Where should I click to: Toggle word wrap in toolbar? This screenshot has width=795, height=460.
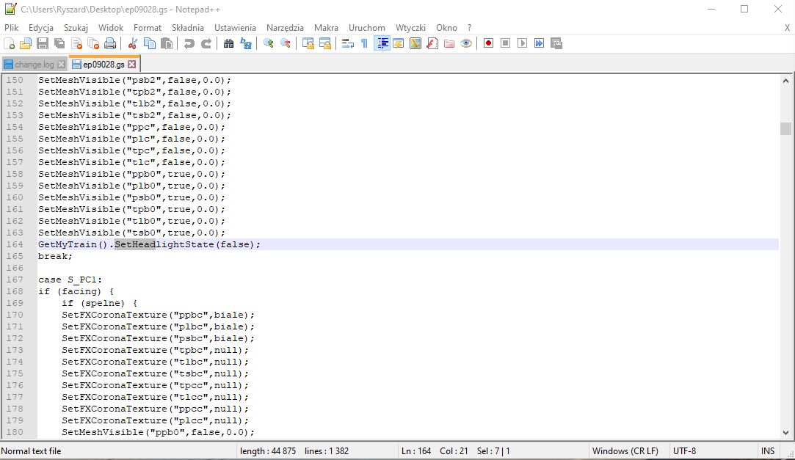pos(348,43)
